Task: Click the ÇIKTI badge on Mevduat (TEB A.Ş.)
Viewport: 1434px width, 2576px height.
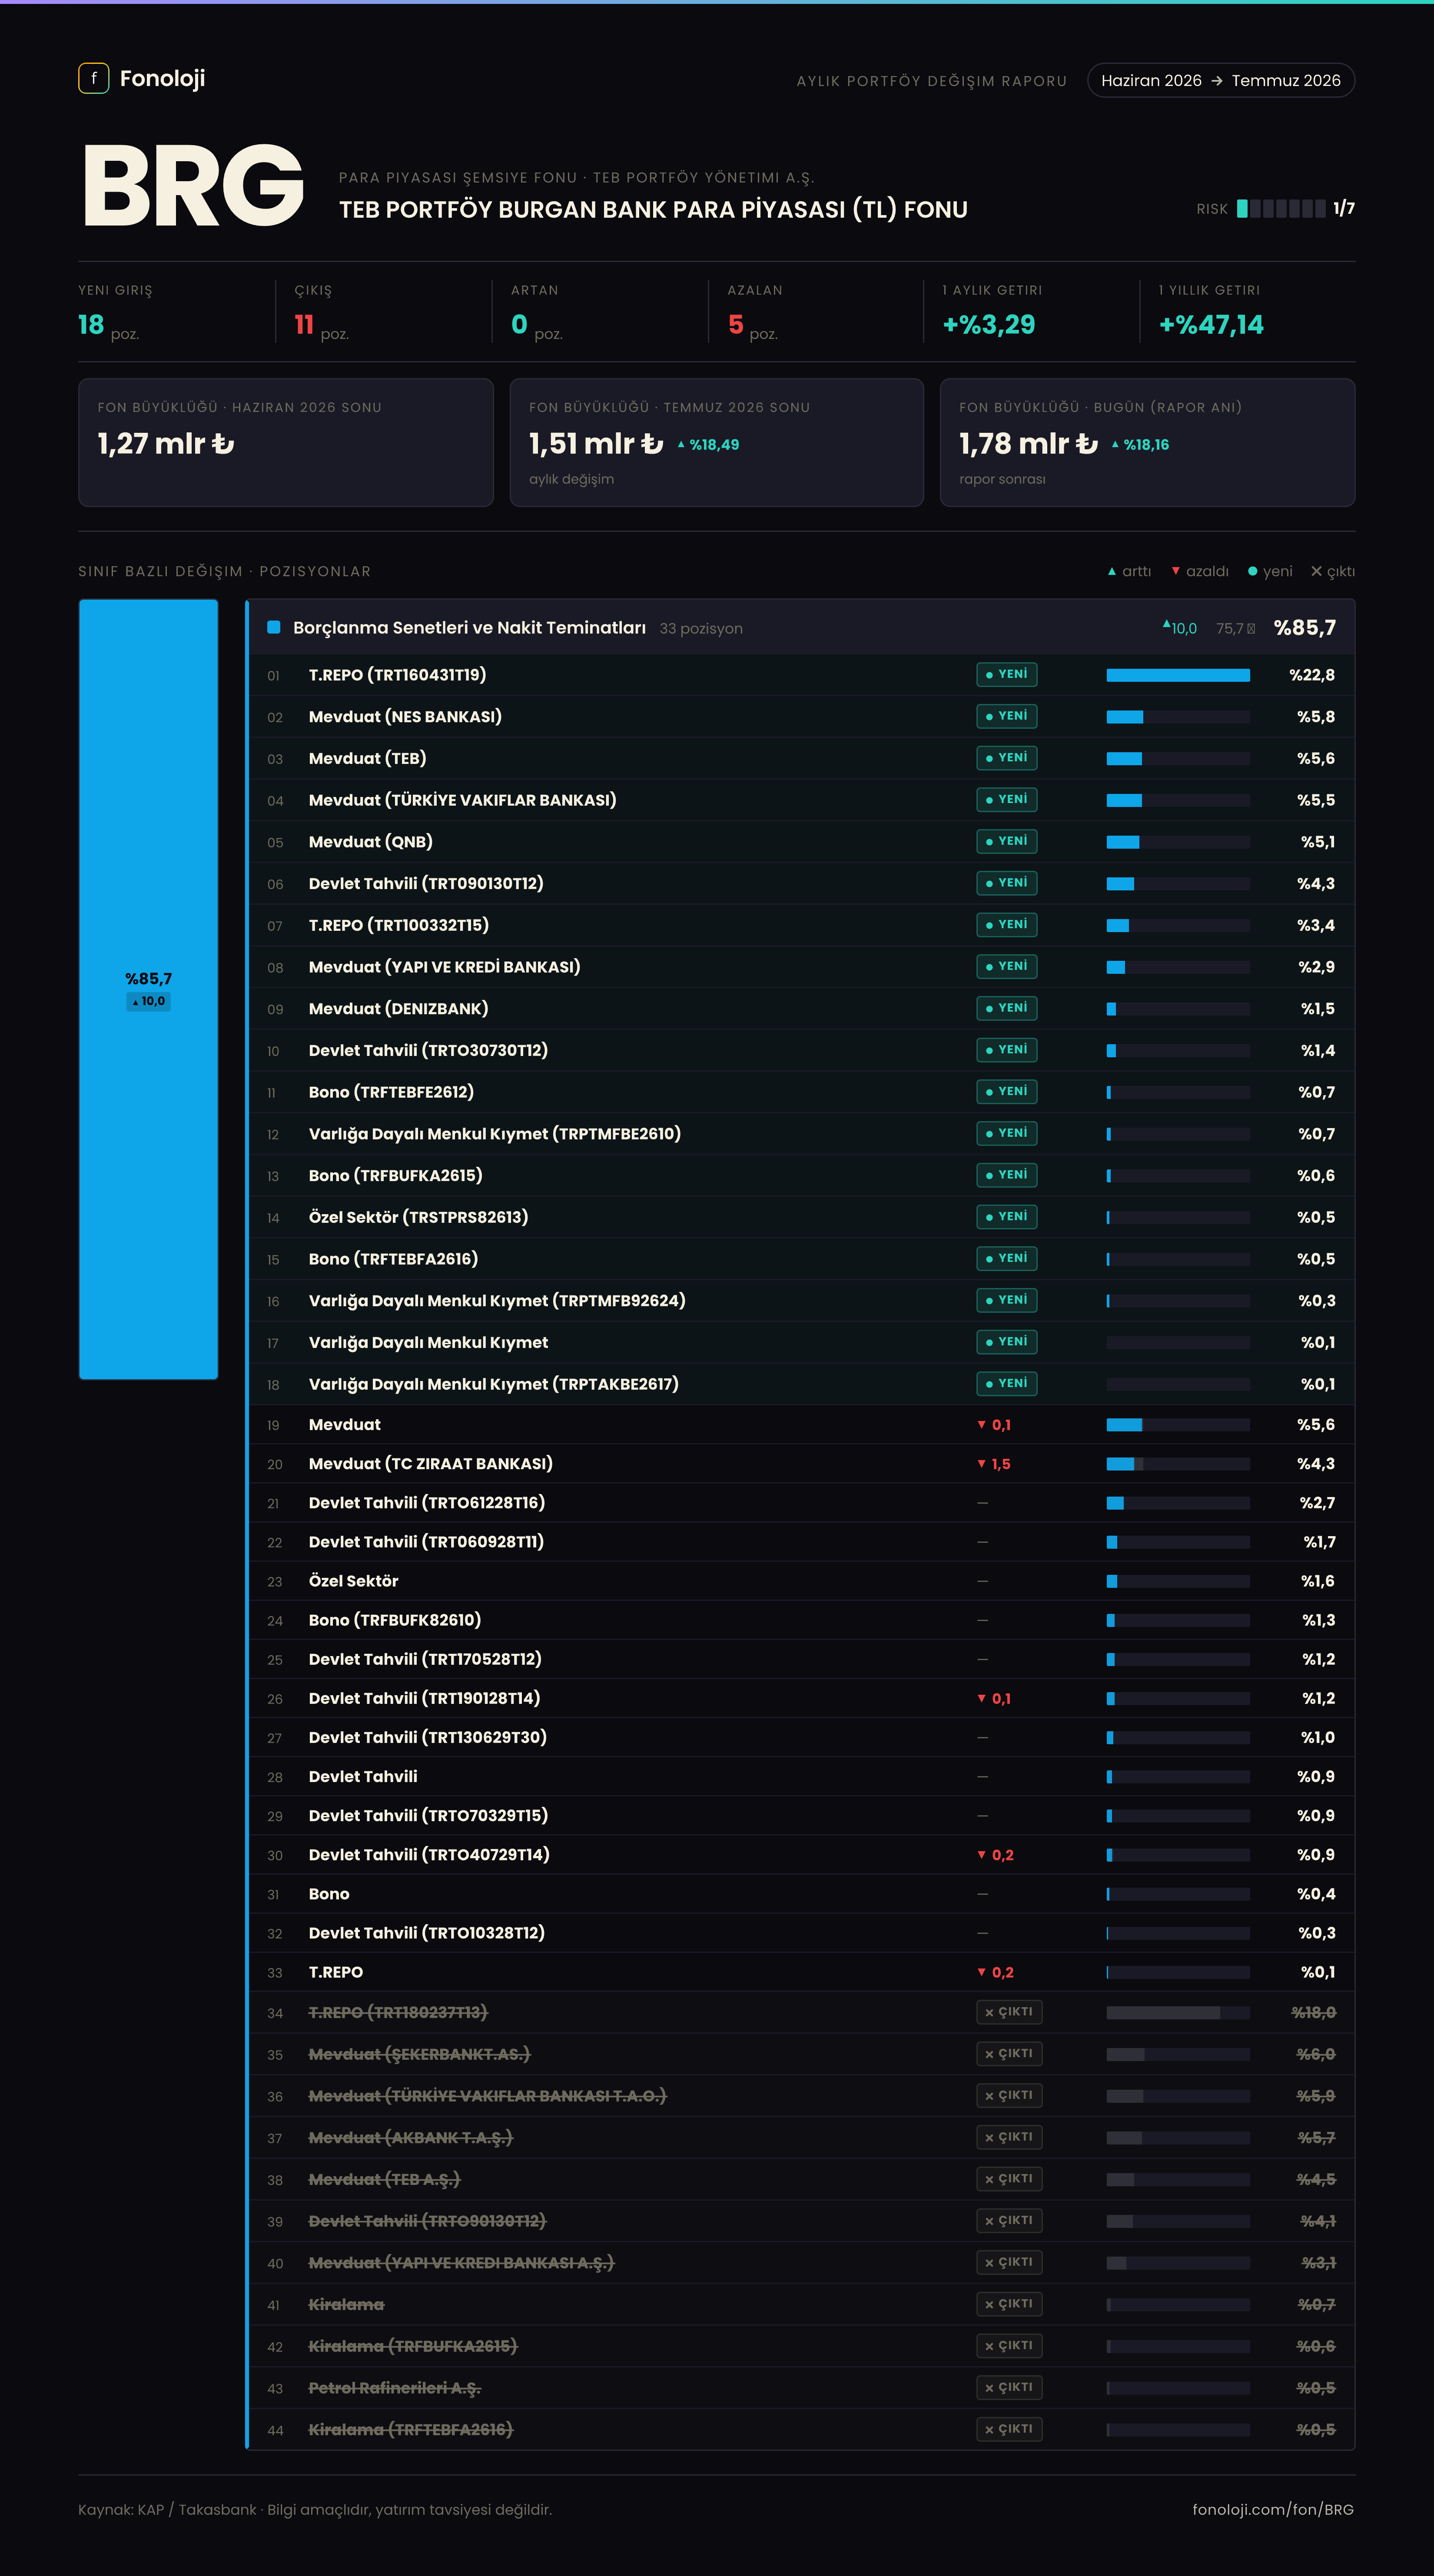Action: pyautogui.click(x=1009, y=2179)
